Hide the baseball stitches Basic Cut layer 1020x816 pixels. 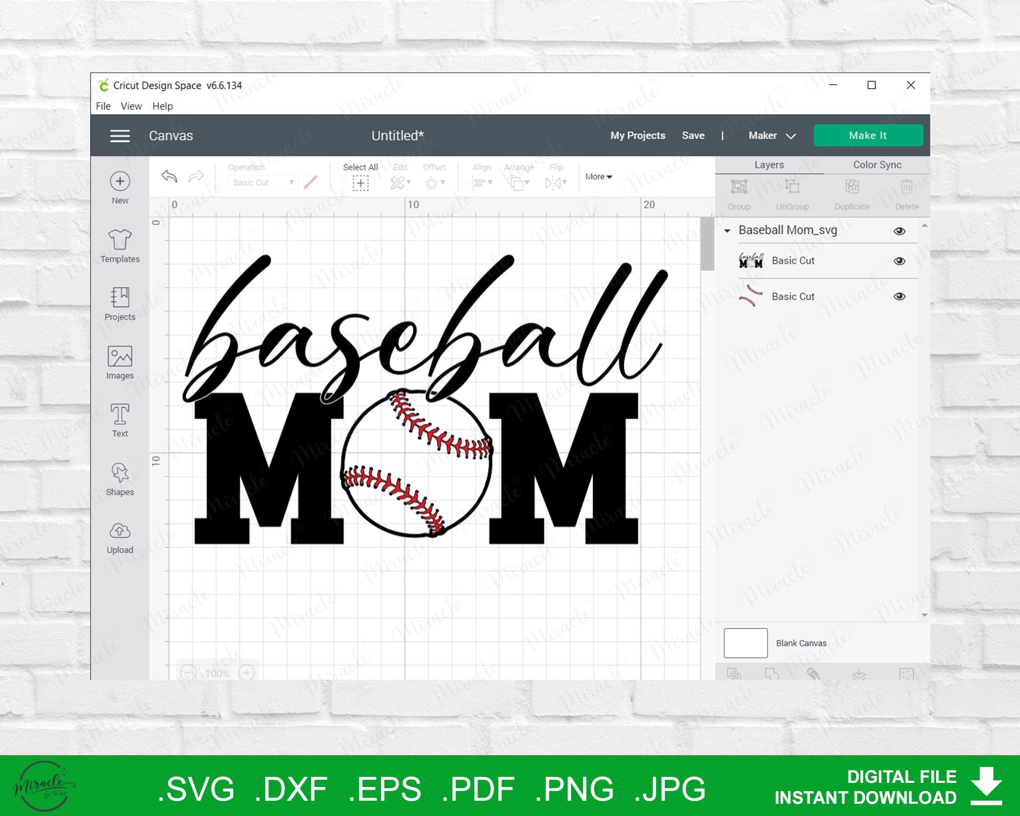pos(899,296)
